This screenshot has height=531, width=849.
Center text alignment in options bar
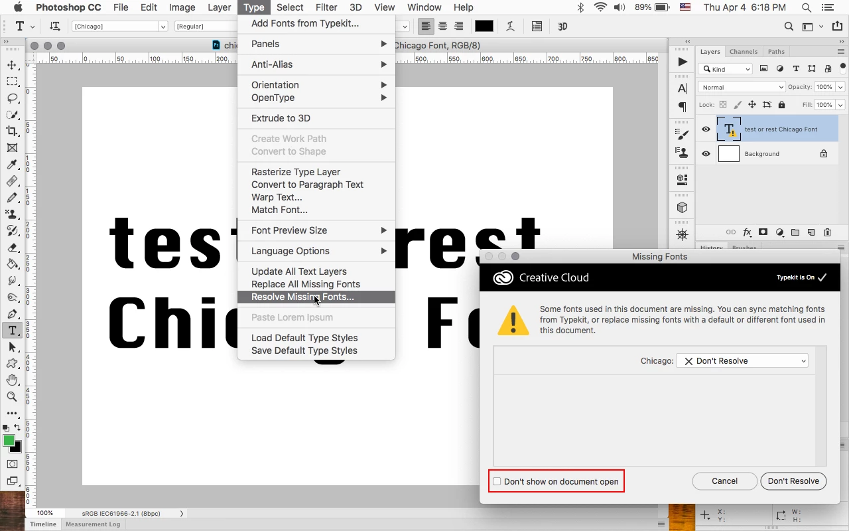tap(442, 27)
